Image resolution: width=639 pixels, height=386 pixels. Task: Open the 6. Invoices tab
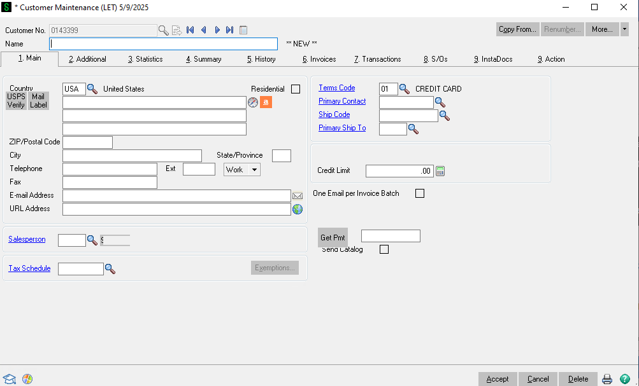coord(319,59)
